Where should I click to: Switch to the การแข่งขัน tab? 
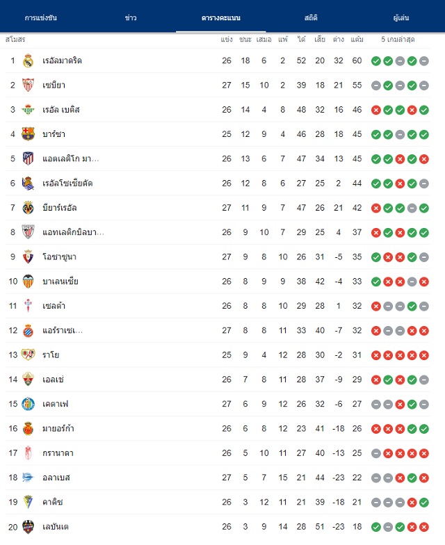coord(40,18)
